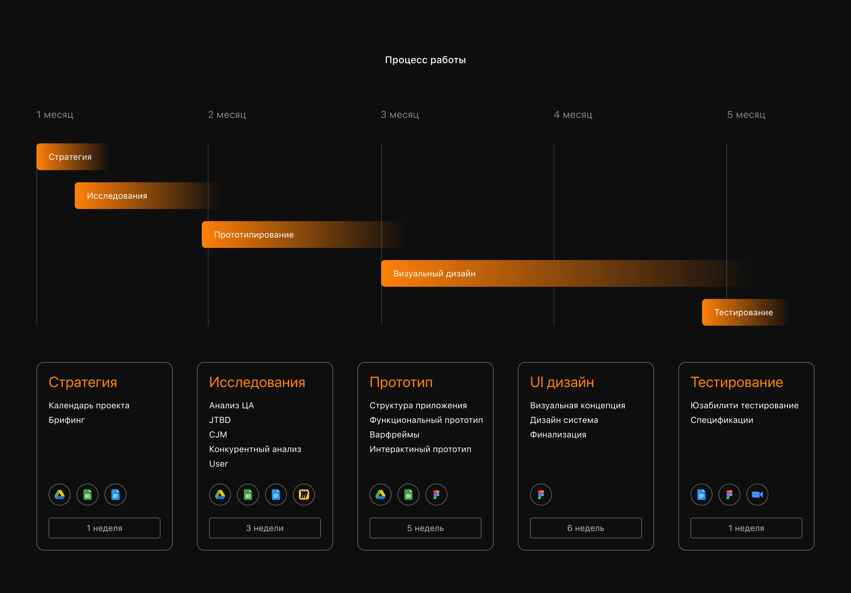Viewport: 851px width, 593px height.
Task: Select the Стратегия timeline bar
Action: tap(70, 157)
